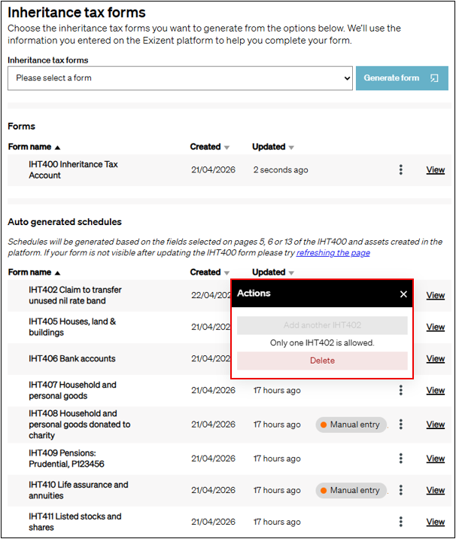The height and width of the screenshot is (539, 456).
Task: Open three-dot menu for IHT407 Household goods
Action: pyautogui.click(x=401, y=390)
